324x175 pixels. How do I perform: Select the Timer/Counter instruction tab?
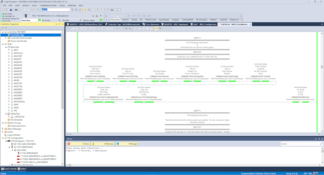[151, 20]
